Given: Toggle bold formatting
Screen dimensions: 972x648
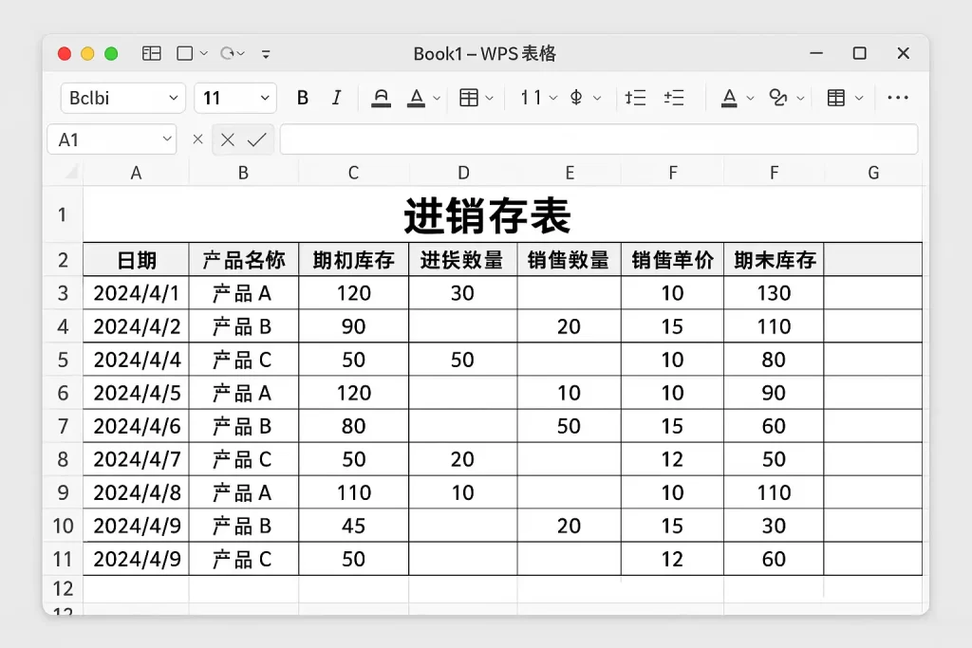Looking at the screenshot, I should click(x=303, y=98).
